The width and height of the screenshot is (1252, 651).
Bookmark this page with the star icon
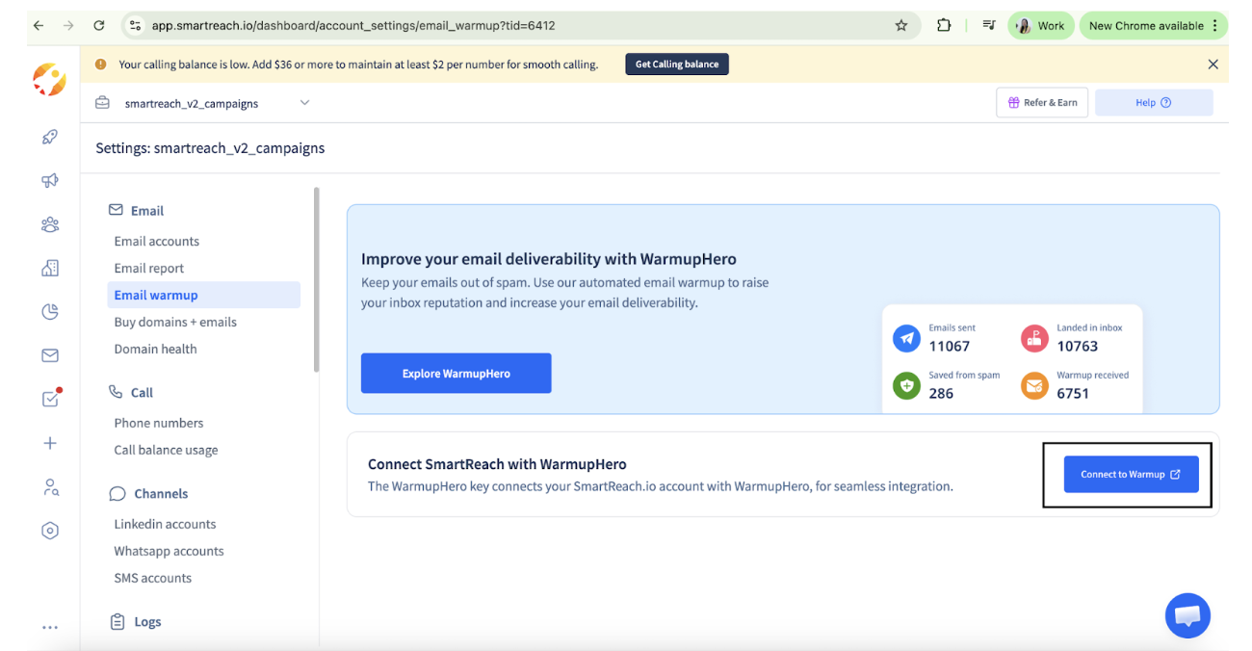pos(901,26)
